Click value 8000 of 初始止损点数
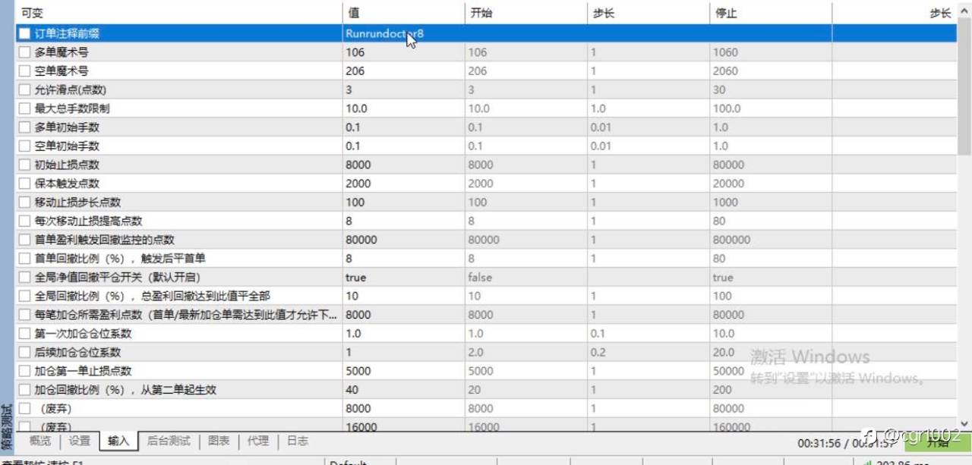Screen dimensions: 972x465 coord(358,165)
